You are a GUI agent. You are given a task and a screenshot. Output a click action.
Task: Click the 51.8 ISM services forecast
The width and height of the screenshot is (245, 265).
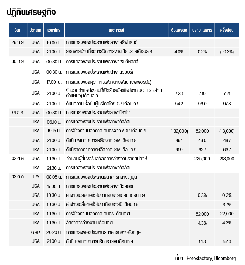click(x=202, y=241)
